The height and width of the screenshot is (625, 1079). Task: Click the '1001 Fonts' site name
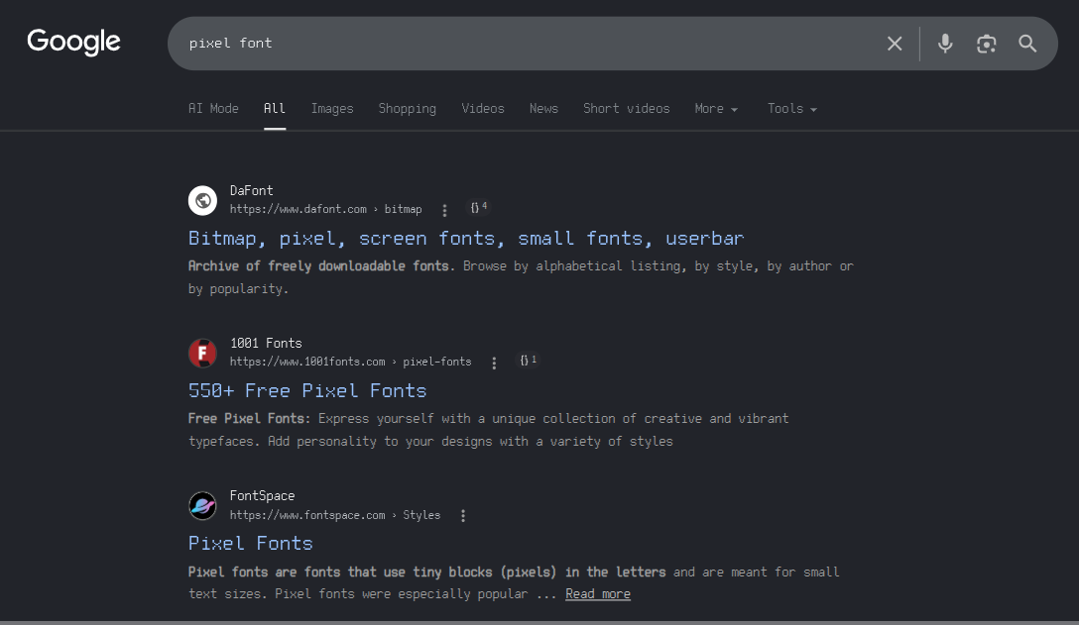point(266,343)
